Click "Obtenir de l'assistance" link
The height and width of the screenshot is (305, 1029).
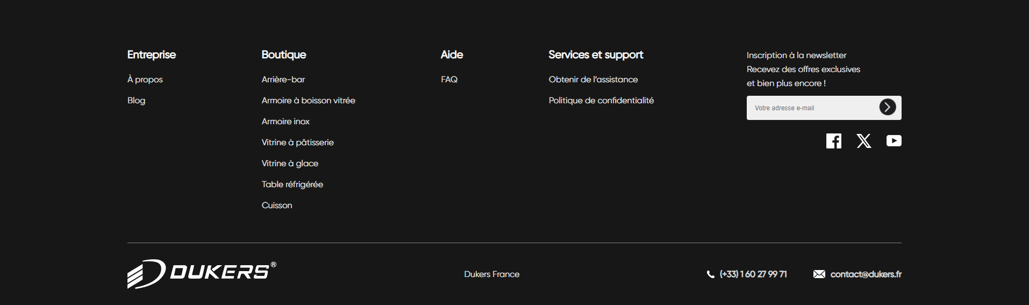point(593,80)
